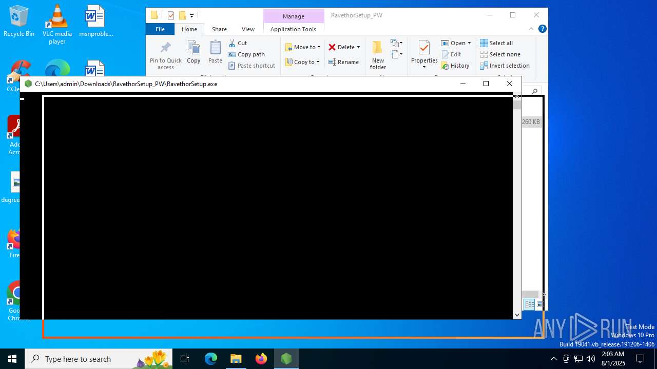The height and width of the screenshot is (369, 657).
Task: Collapse the Explorer ribbon chevron
Action: pos(531,29)
